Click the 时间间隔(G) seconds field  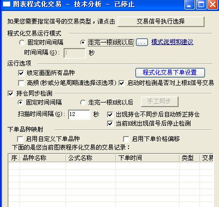coord(74,53)
